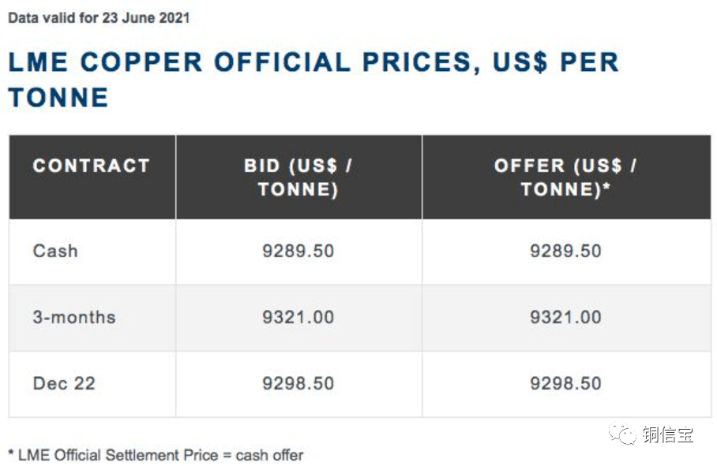Click the Dec 22 offer price 9298.50

565,383
